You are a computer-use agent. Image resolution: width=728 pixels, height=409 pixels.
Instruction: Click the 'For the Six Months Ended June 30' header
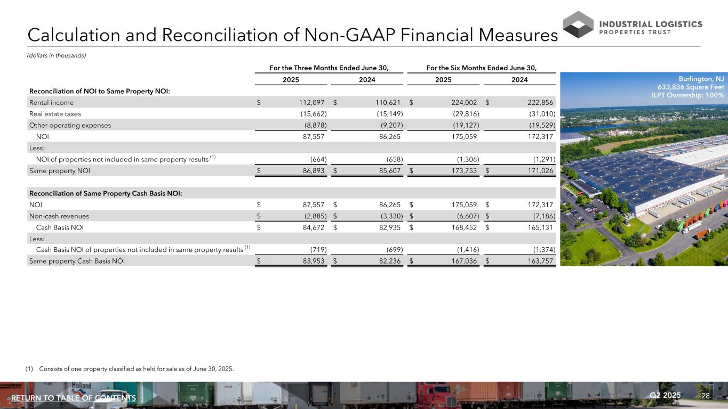(x=481, y=67)
